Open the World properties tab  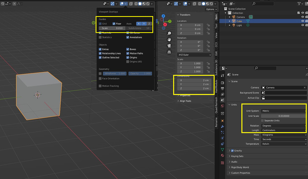(x=222, y=106)
